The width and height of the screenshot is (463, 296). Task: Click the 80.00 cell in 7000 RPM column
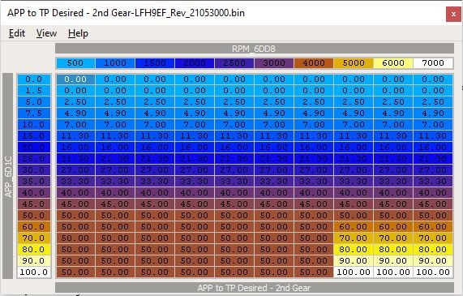[x=433, y=249]
